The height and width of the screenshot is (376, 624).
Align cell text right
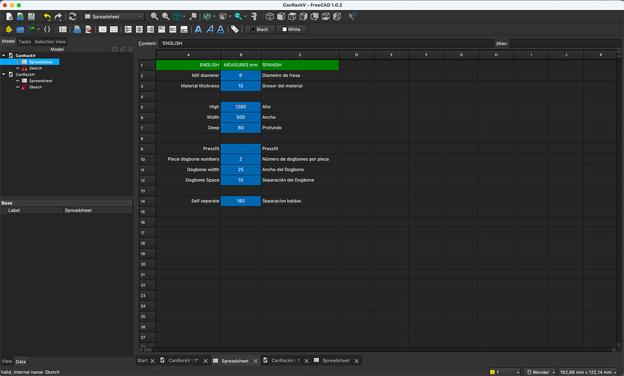point(151,30)
